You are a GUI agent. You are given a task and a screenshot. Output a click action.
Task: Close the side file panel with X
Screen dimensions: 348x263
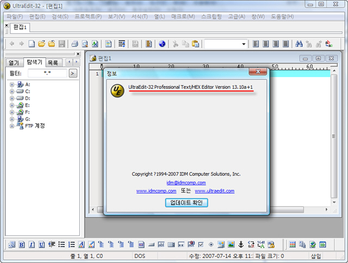(x=78, y=54)
